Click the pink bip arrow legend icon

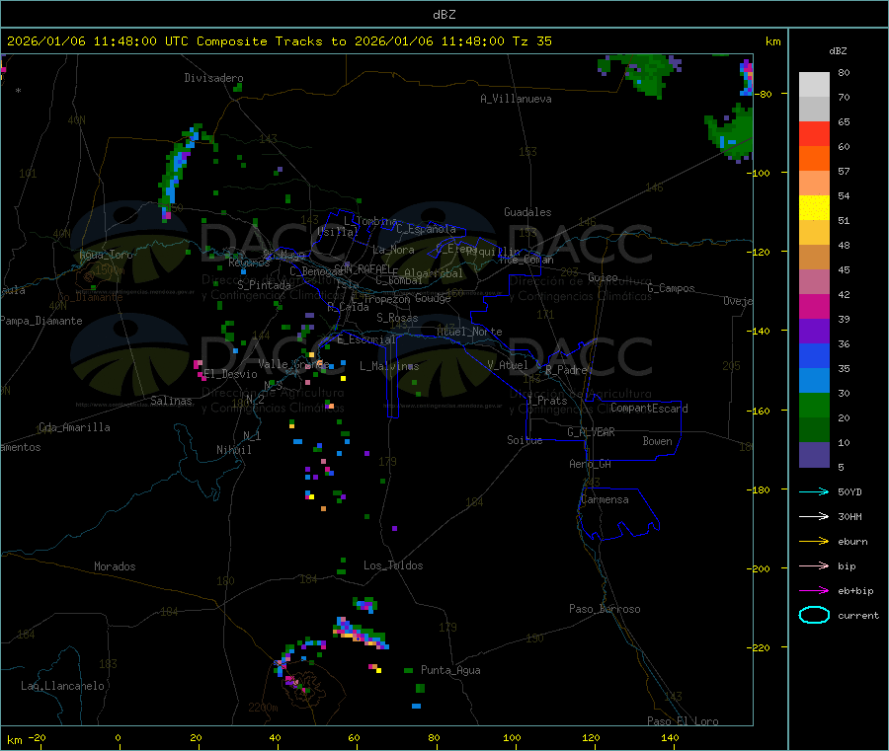814,565
